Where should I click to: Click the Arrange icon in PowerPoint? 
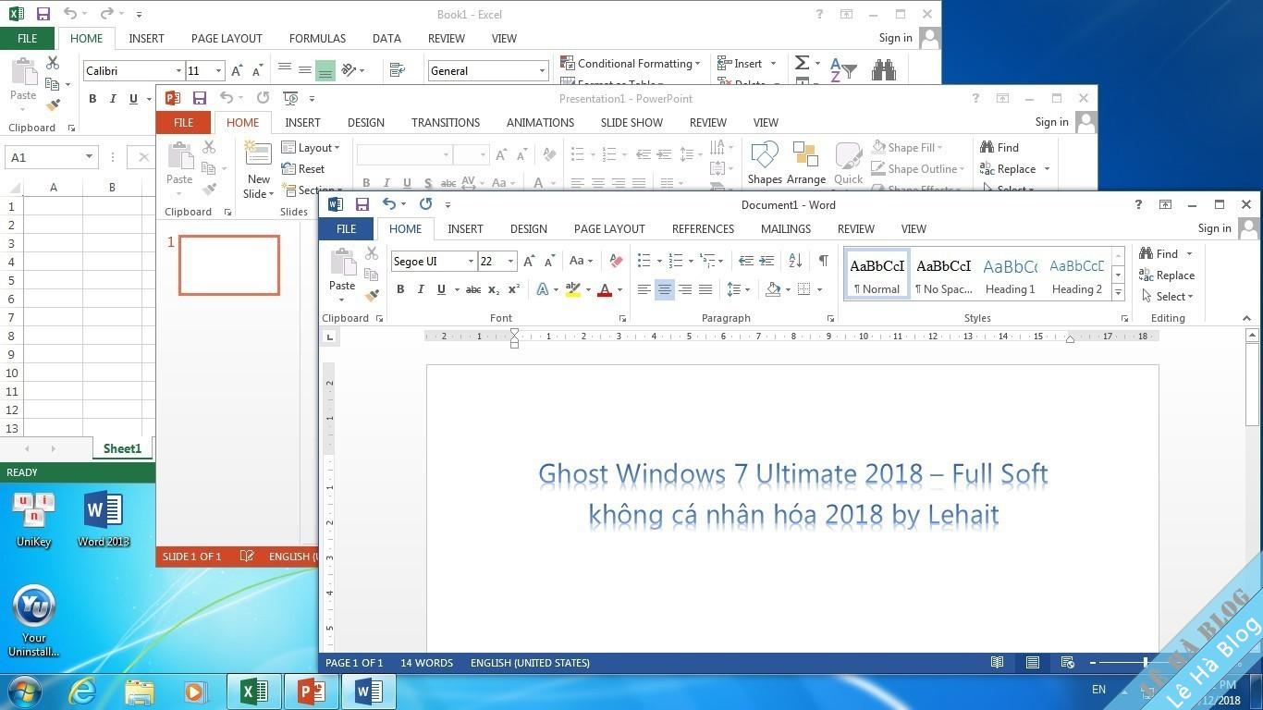(805, 155)
